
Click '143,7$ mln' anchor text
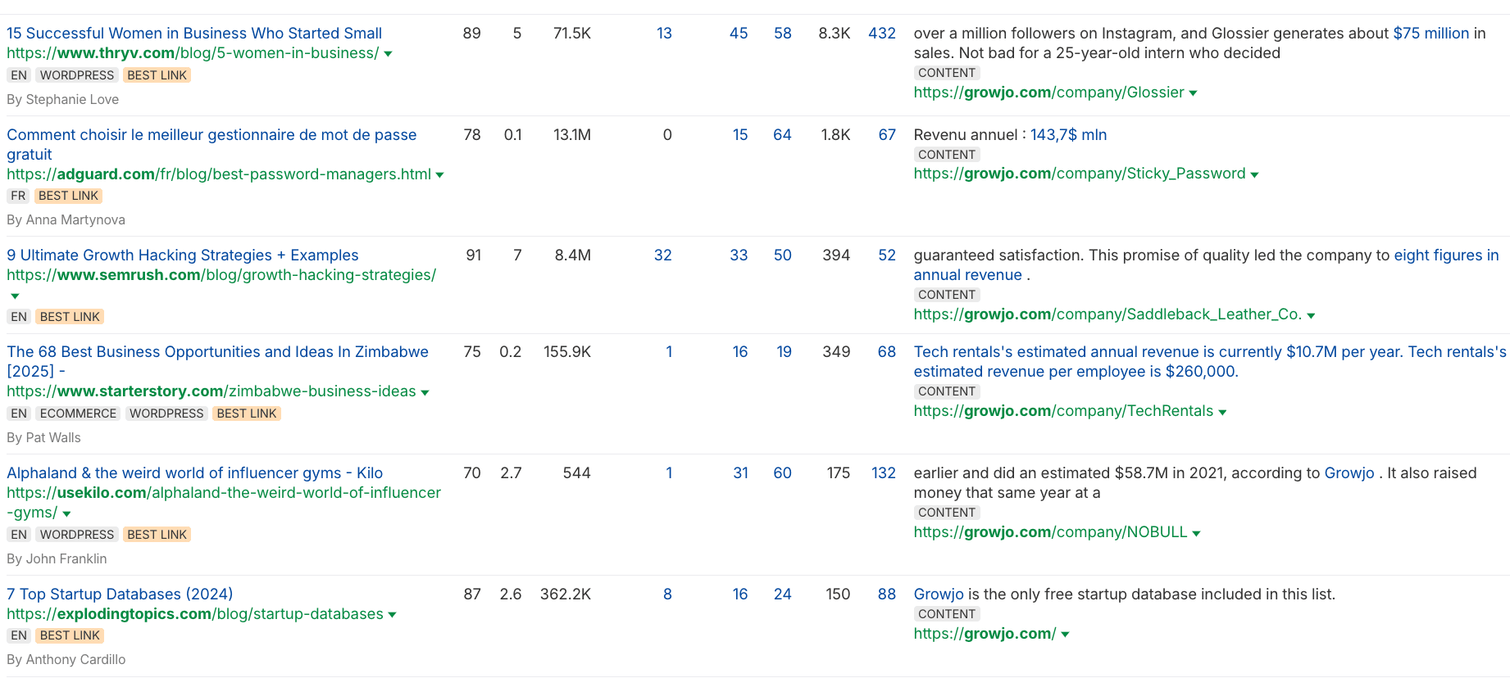pos(1068,135)
